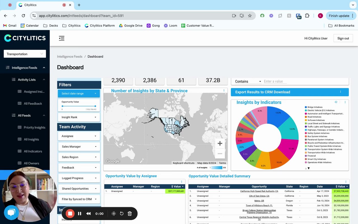Open the Shared Opportunities filter
The width and height of the screenshot is (358, 224).
[x=79, y=188]
